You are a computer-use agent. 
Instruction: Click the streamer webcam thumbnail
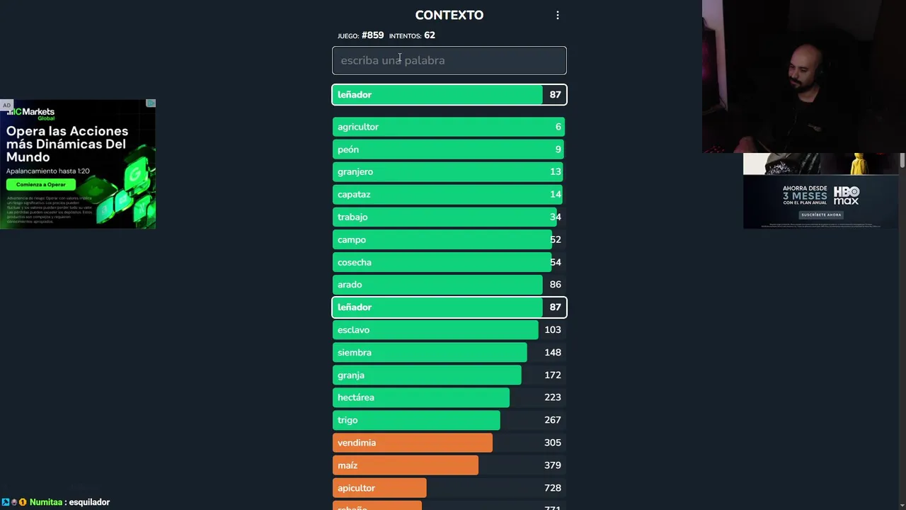click(x=803, y=76)
